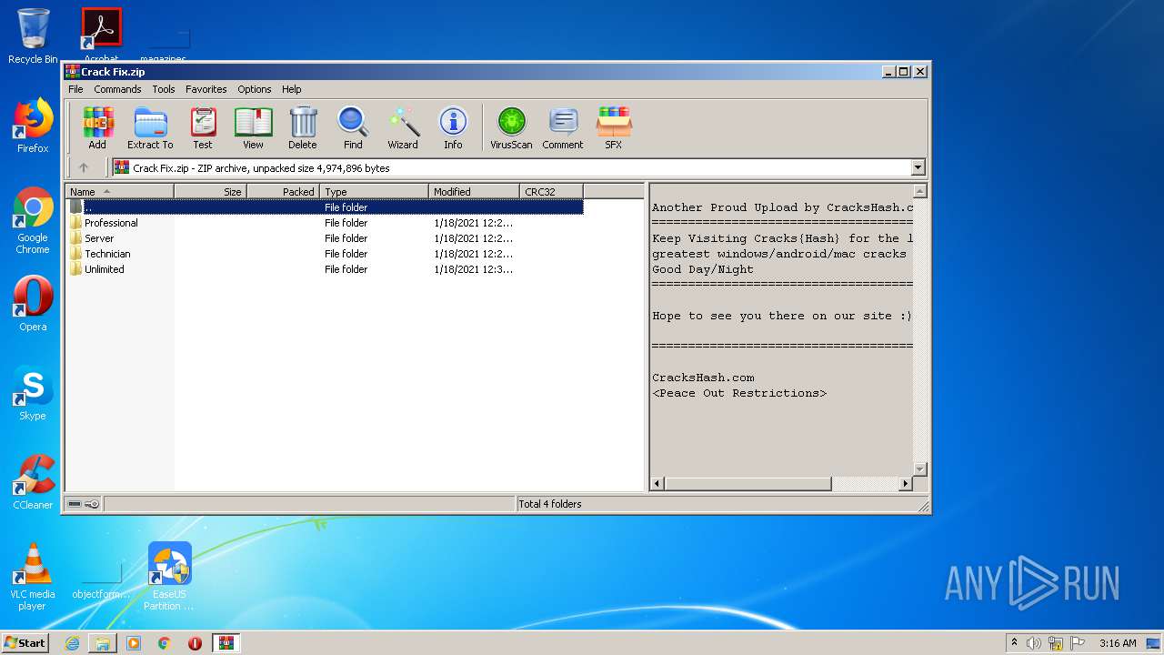Click the Delete trash icon
Image resolution: width=1164 pixels, height=655 pixels.
303,127
